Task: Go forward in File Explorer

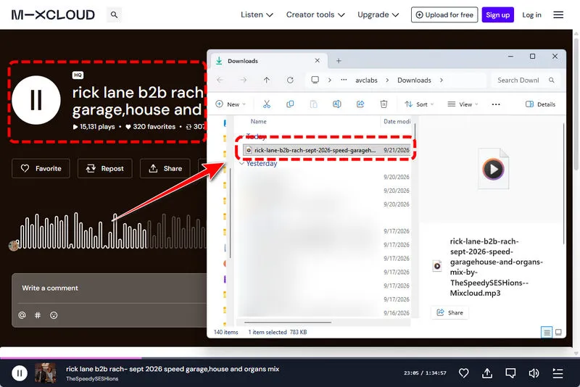Action: point(243,80)
